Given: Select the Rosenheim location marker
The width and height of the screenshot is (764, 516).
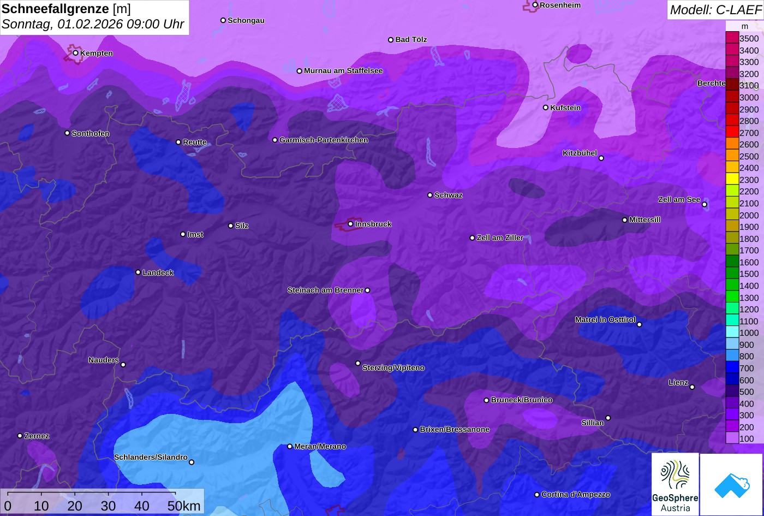Looking at the screenshot, I should [x=535, y=5].
